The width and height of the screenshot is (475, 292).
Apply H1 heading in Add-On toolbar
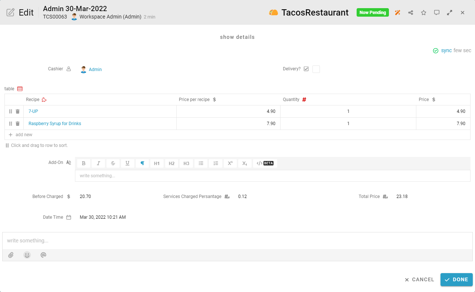[x=157, y=163]
